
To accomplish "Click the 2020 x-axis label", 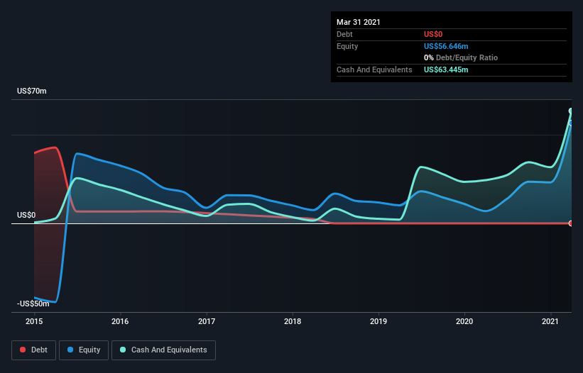I will pyautogui.click(x=464, y=321).
